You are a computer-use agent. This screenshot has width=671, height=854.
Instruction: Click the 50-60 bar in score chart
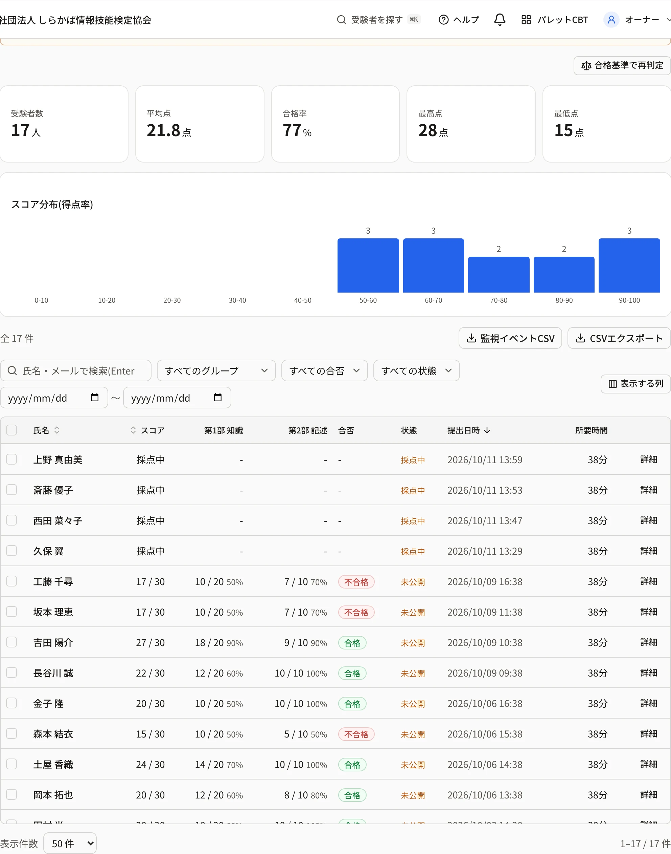[368, 265]
